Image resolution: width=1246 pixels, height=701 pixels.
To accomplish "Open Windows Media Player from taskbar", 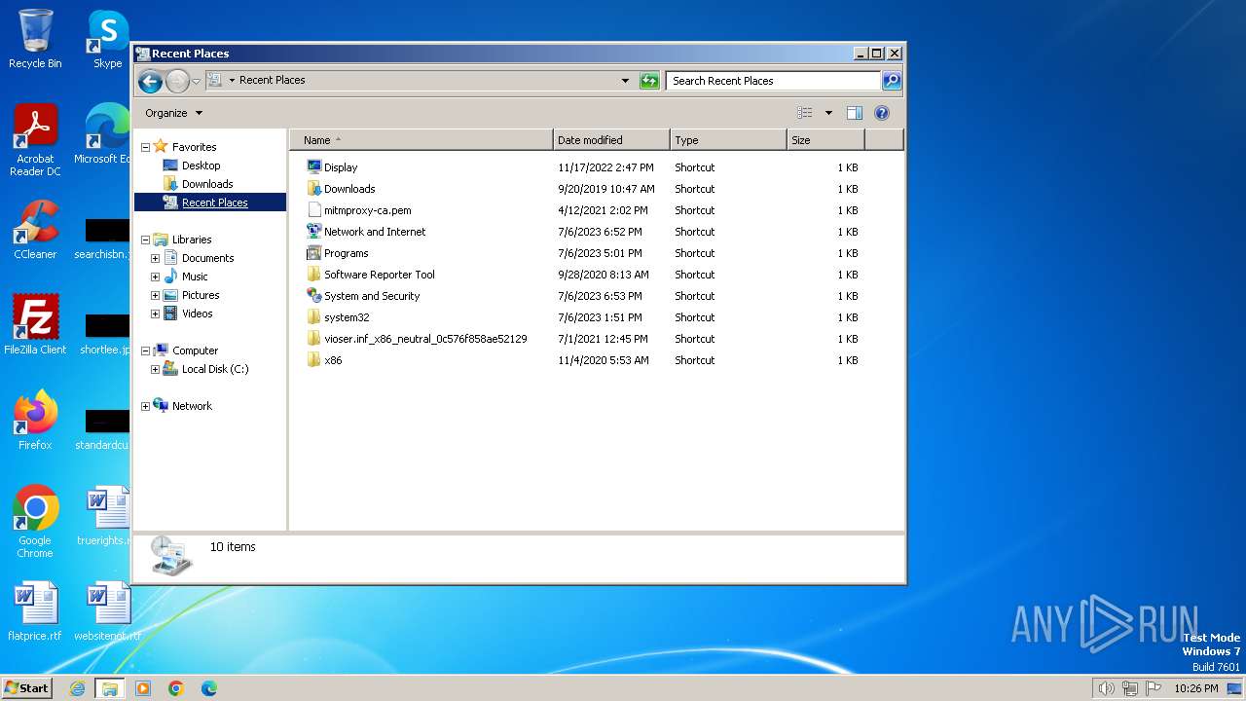I will [x=143, y=688].
